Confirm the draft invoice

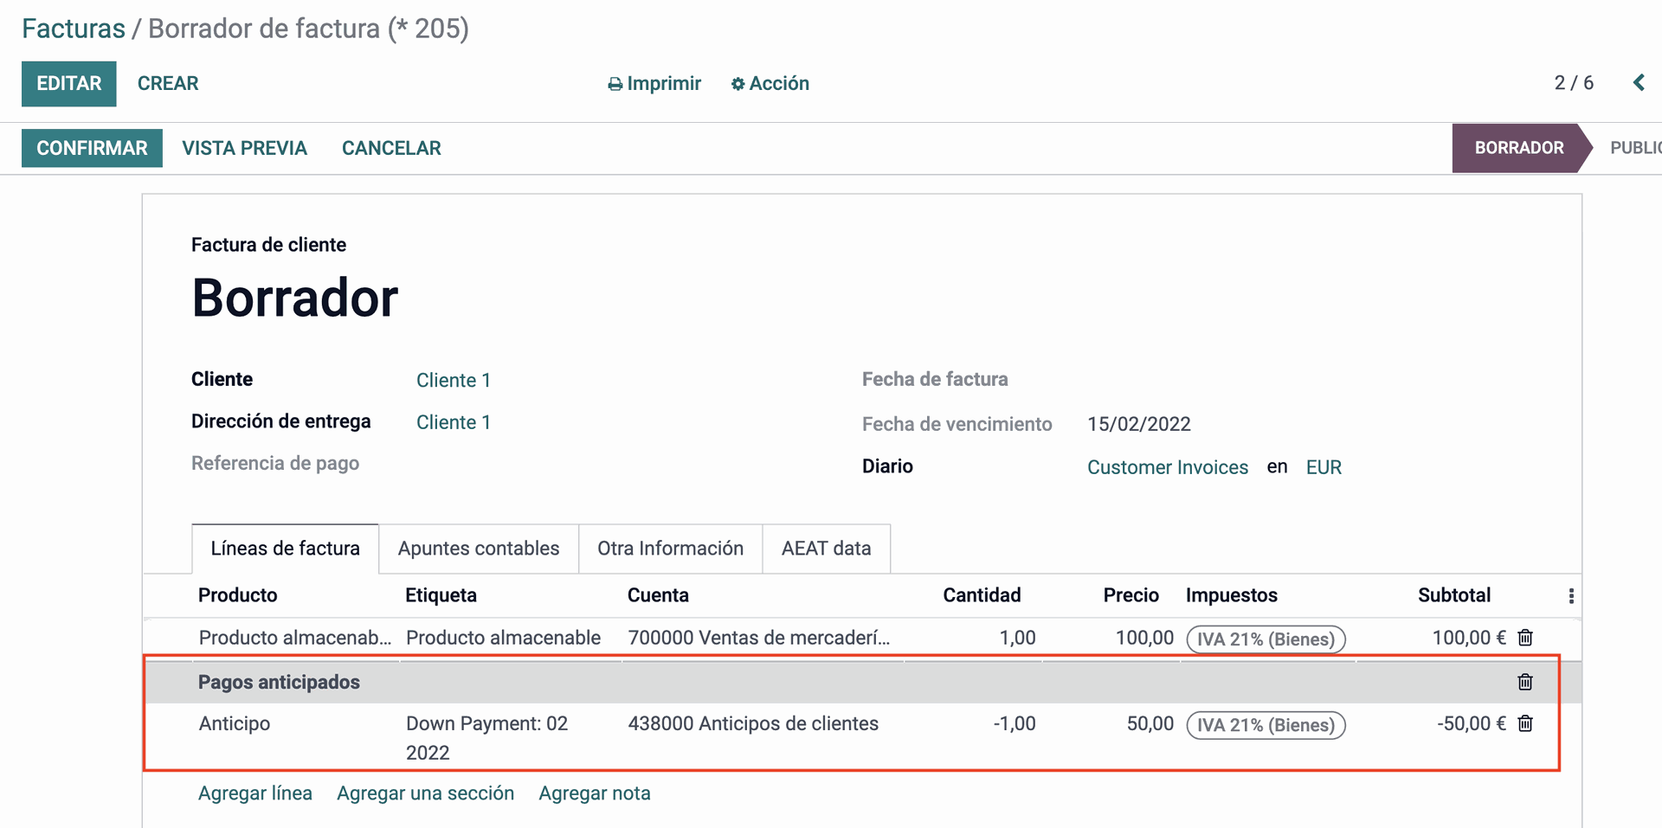click(92, 148)
